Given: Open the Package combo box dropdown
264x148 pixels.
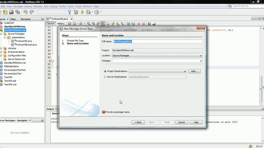Looking at the screenshot, I should [201, 61].
